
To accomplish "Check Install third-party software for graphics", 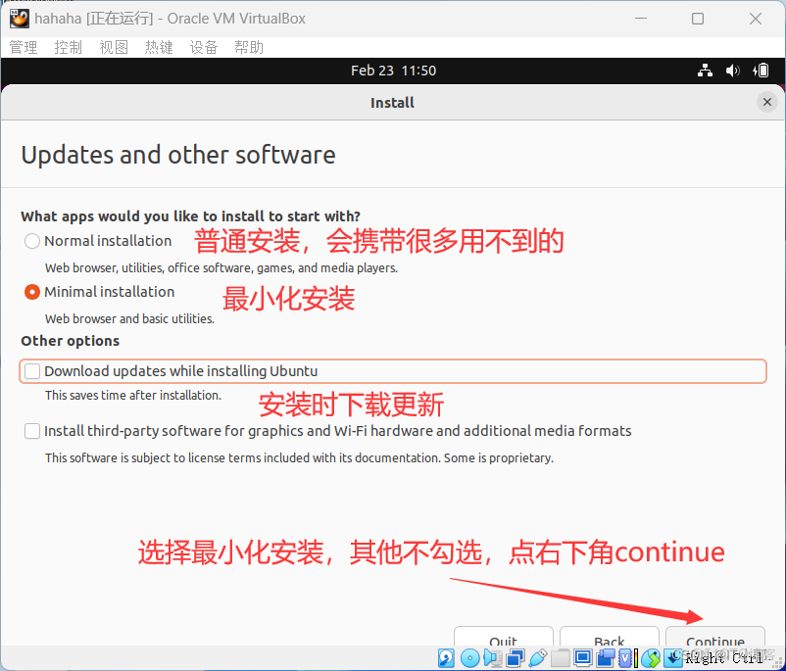I will point(32,431).
